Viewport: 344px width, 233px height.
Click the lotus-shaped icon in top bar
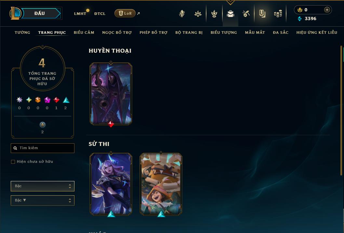click(198, 14)
